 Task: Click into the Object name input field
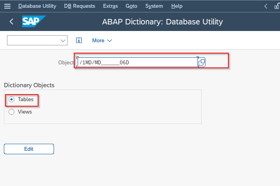pyautogui.click(x=137, y=62)
